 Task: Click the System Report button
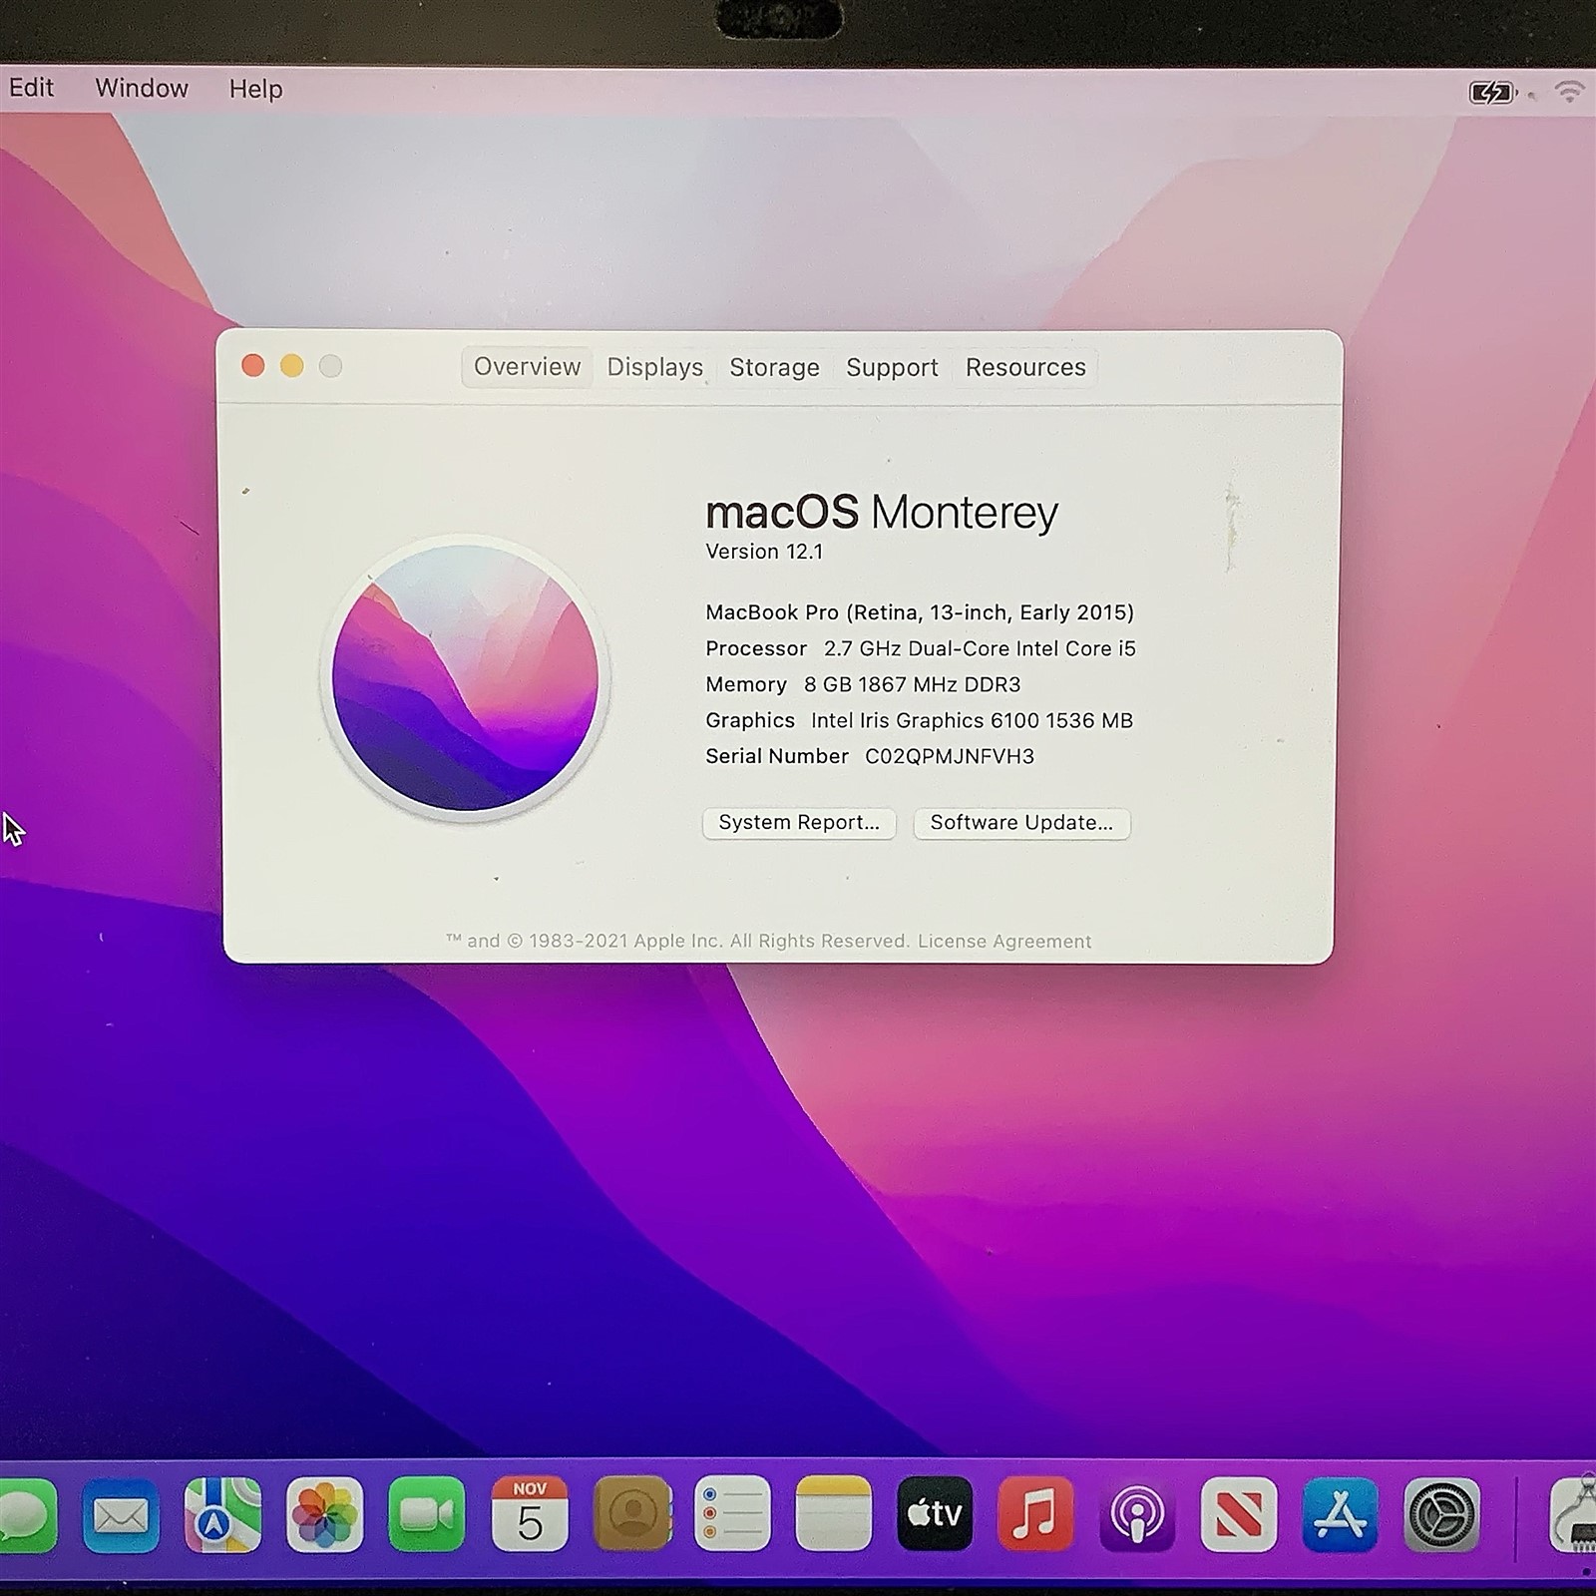(798, 823)
